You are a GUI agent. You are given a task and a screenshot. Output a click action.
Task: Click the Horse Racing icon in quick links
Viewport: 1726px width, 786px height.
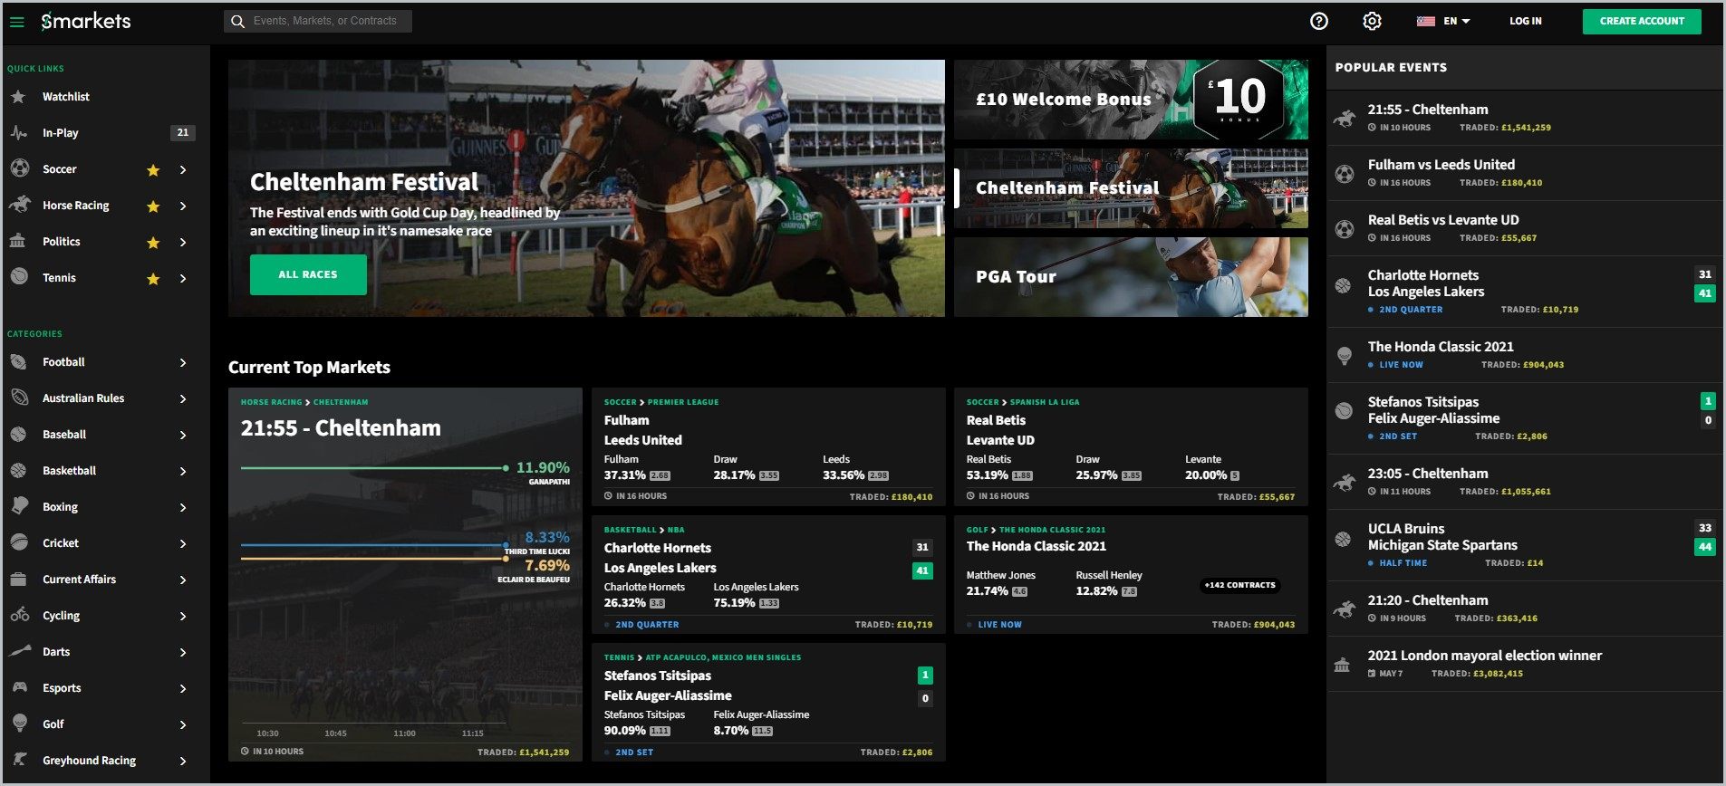pyautogui.click(x=19, y=205)
